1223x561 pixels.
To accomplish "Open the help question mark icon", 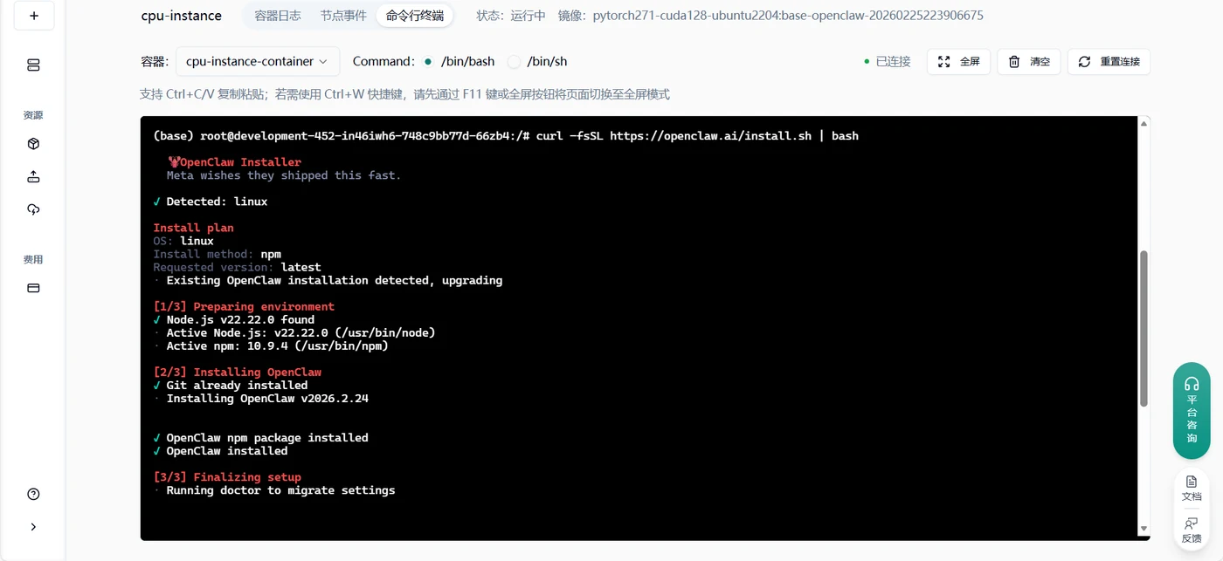I will [x=33, y=494].
